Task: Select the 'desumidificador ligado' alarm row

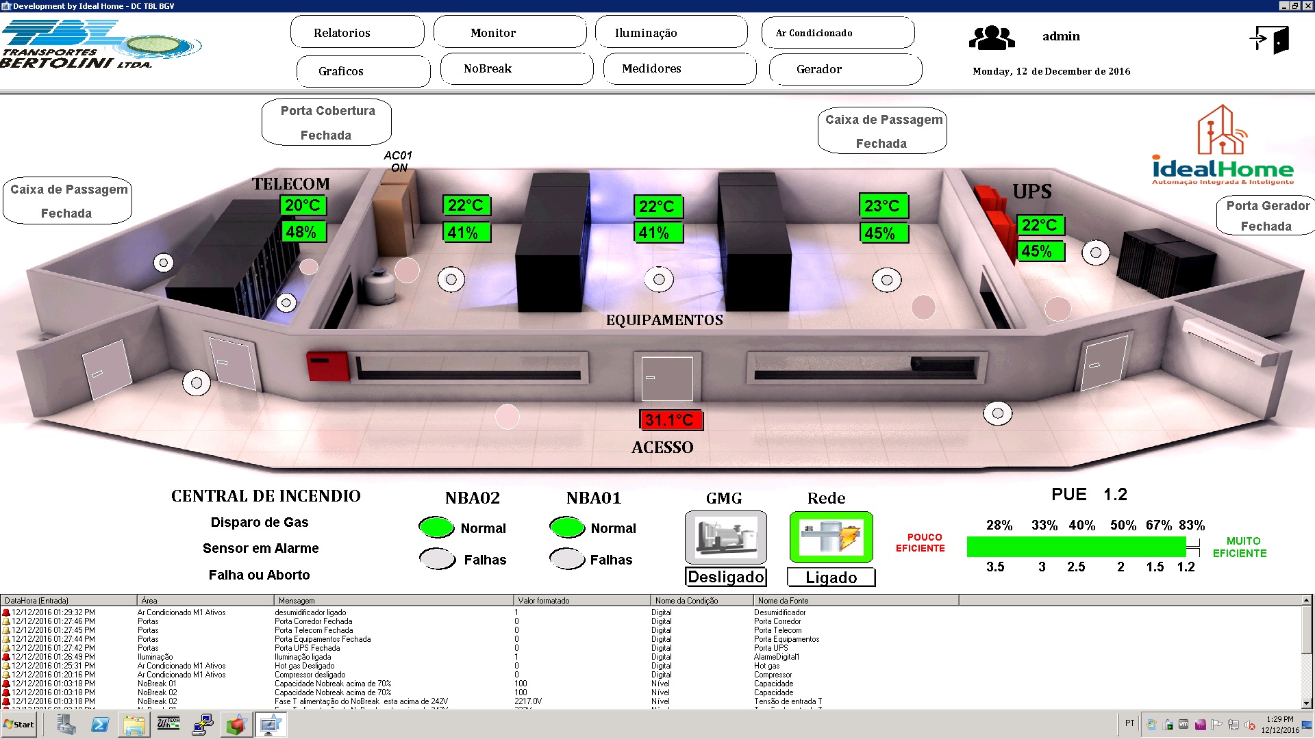Action: [651, 612]
